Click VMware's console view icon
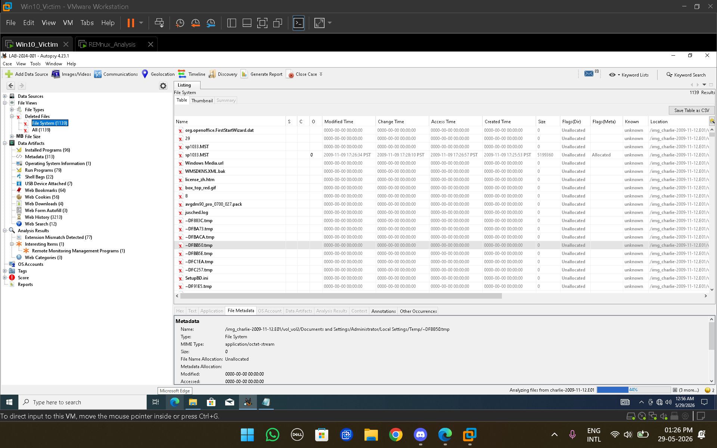 coord(298,23)
